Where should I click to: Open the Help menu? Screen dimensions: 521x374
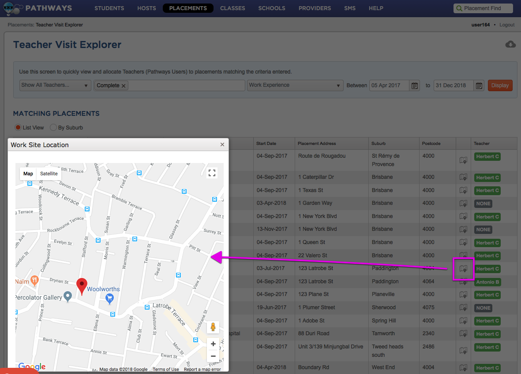point(376,8)
